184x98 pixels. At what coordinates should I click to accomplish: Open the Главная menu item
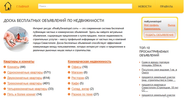click(x=23, y=7)
